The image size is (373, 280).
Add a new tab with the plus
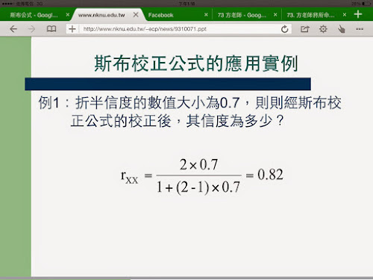(x=358, y=14)
